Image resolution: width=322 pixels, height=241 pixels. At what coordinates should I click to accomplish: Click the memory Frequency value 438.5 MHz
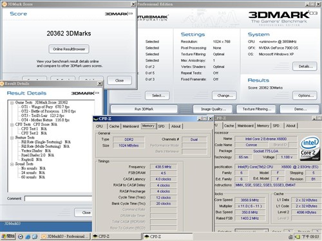point(164,167)
